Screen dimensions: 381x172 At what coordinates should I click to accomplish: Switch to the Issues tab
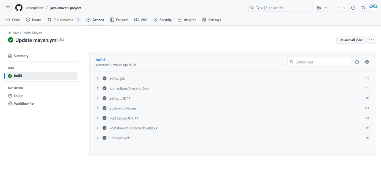pyautogui.click(x=34, y=20)
